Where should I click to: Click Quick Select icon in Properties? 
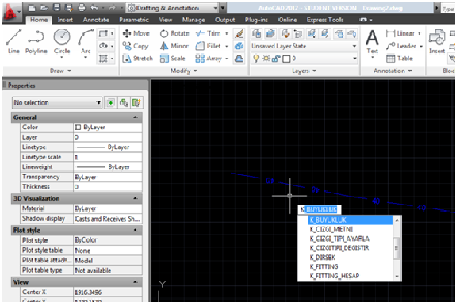[136, 102]
